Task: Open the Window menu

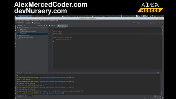Action: tap(52, 21)
